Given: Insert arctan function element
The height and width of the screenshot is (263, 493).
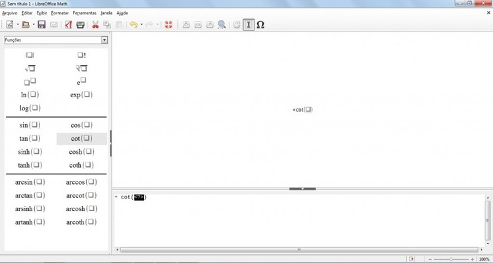Looking at the screenshot, I should 30,195.
